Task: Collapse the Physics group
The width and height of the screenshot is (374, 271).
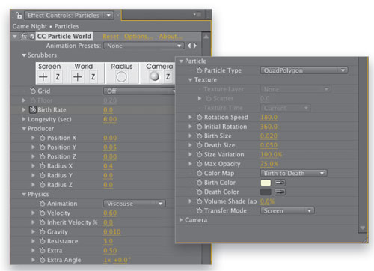Action: tap(24, 194)
